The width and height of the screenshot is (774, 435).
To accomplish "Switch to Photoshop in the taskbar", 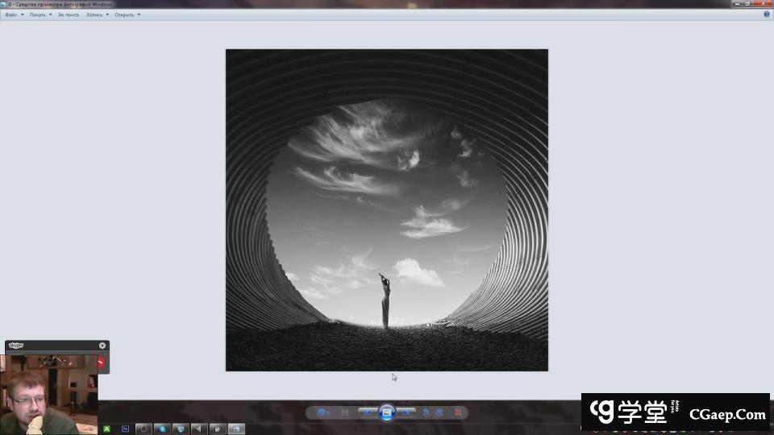I will tap(125, 429).
